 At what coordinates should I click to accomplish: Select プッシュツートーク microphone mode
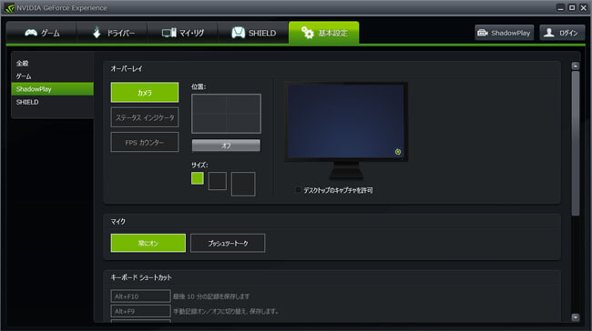(x=228, y=243)
